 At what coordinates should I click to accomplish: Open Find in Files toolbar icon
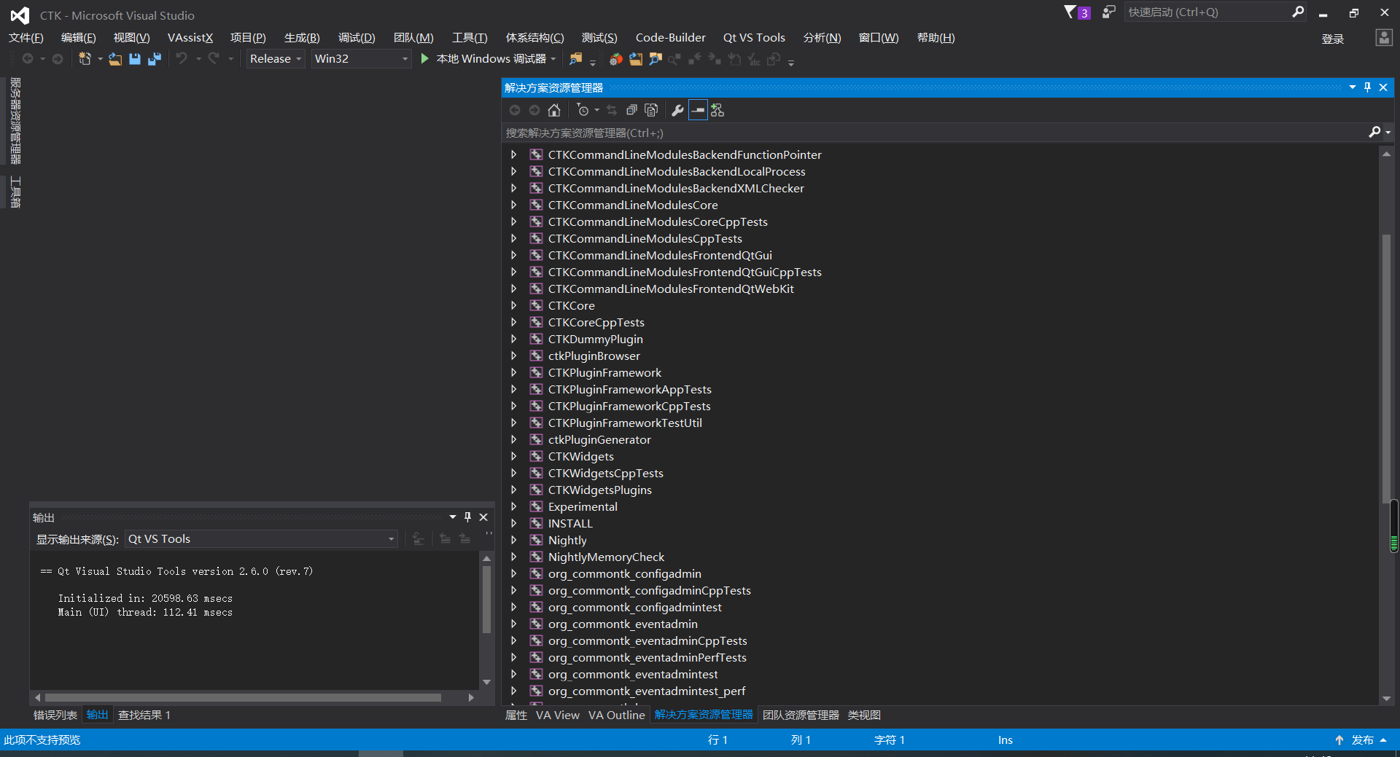[576, 59]
